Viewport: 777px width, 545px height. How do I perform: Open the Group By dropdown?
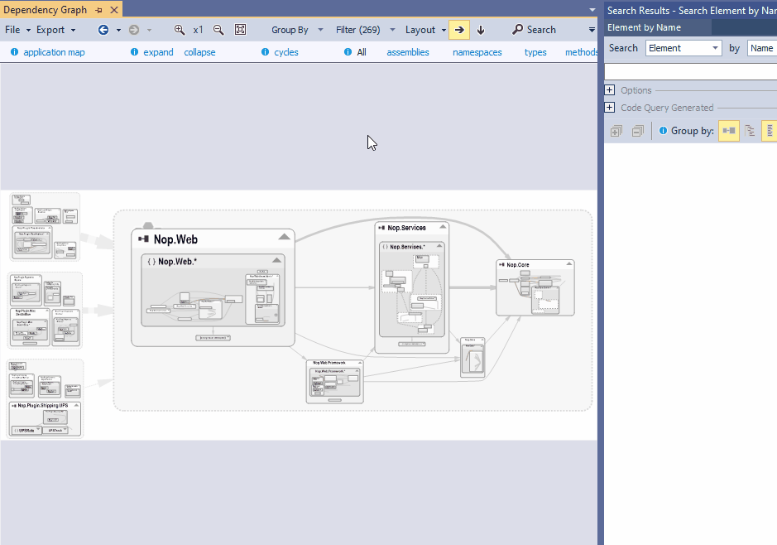296,30
